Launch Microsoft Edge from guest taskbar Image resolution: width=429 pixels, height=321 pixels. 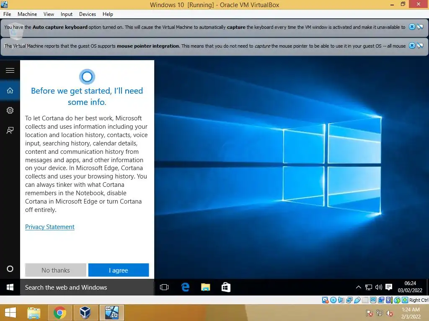tap(185, 287)
